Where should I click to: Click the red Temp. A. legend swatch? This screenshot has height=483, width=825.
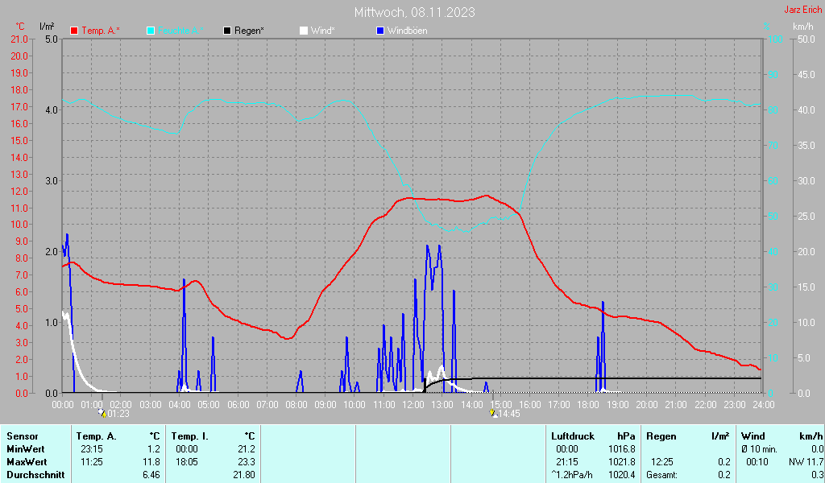(x=74, y=31)
